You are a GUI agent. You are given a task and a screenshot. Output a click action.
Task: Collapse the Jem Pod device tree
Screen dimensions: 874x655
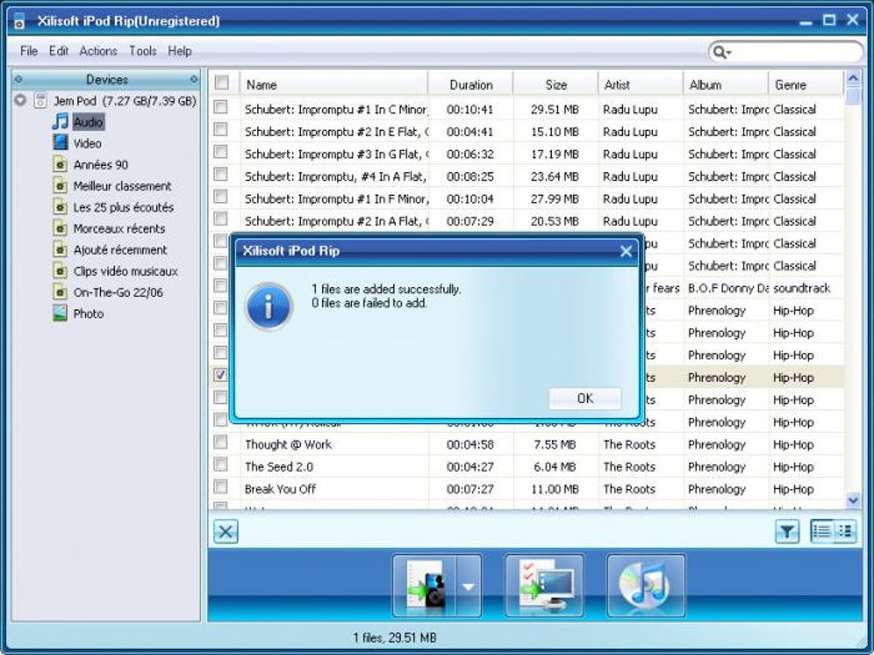pos(20,100)
